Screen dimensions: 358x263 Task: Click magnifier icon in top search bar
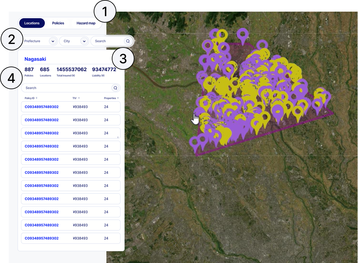[128, 41]
